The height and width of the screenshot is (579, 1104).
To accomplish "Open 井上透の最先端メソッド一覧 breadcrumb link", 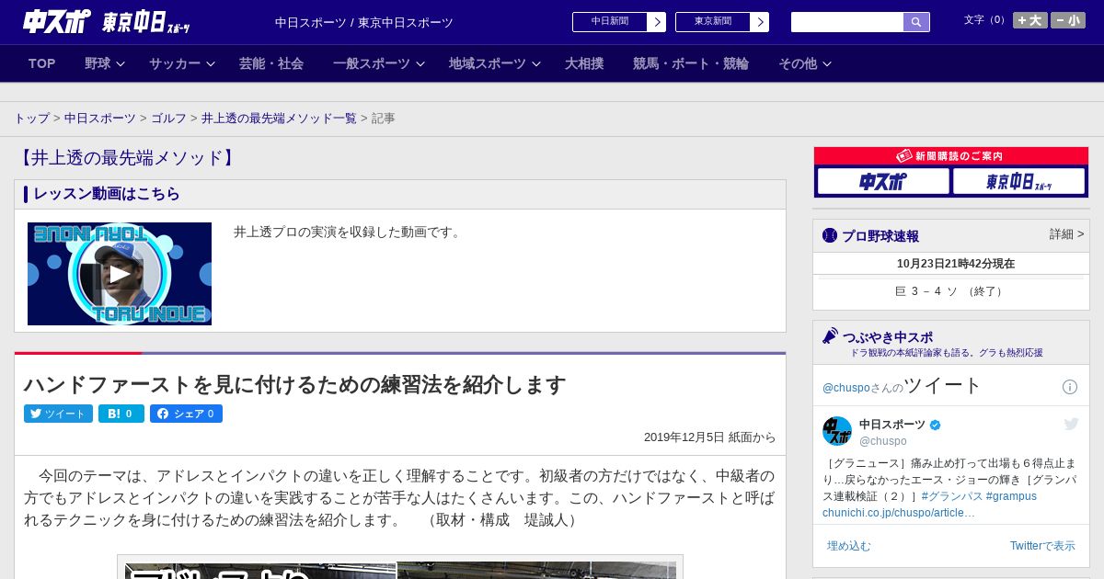I will click(x=279, y=119).
